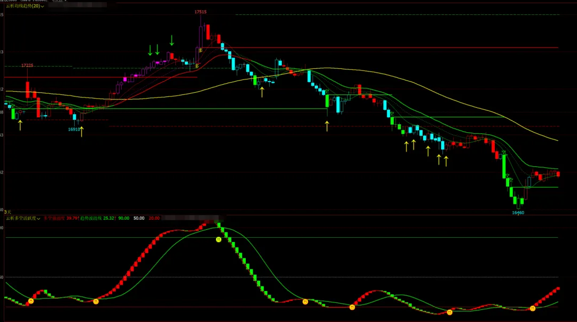
Task: Click the white 50.00 level value
Action: tap(139, 218)
